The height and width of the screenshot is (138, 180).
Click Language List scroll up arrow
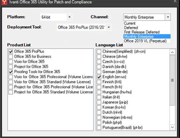point(172,52)
